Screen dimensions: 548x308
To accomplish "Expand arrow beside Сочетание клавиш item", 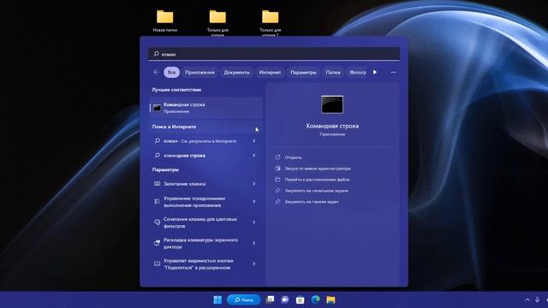I will tap(254, 222).
